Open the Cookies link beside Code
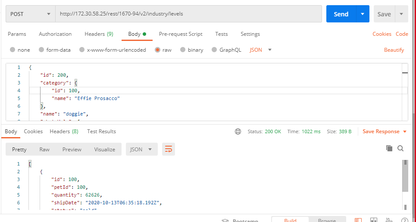The width and height of the screenshot is (416, 222). pos(382,34)
